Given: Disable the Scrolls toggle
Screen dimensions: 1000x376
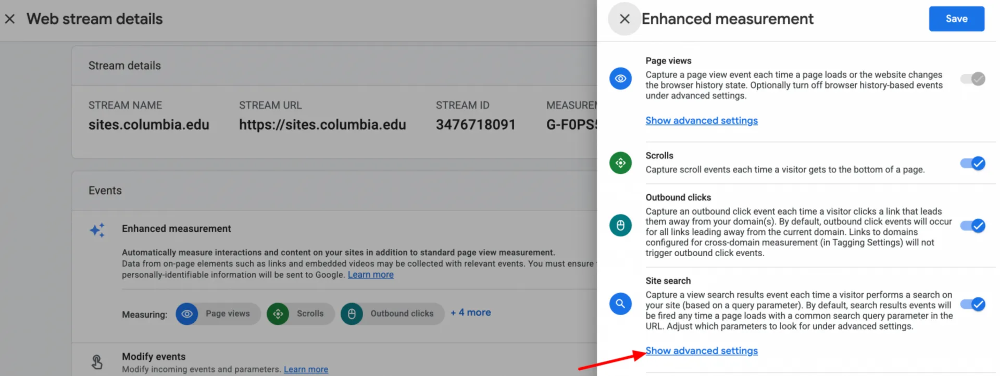Looking at the screenshot, I should tap(972, 164).
